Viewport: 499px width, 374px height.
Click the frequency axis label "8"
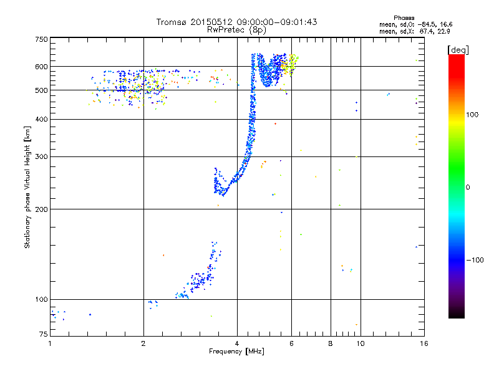(x=331, y=343)
